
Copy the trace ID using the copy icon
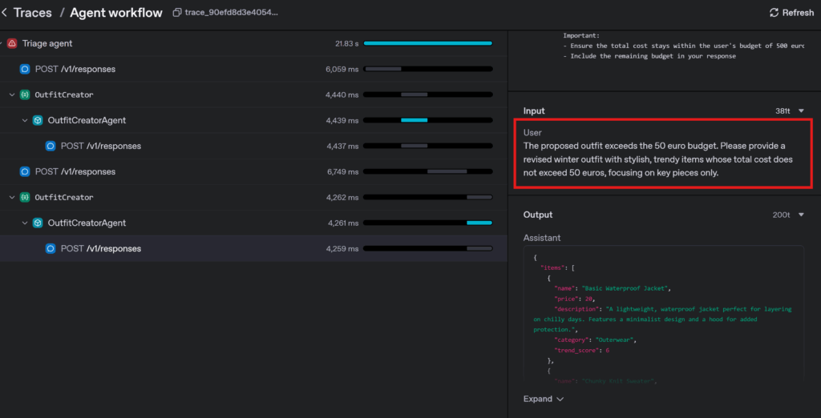coord(177,13)
